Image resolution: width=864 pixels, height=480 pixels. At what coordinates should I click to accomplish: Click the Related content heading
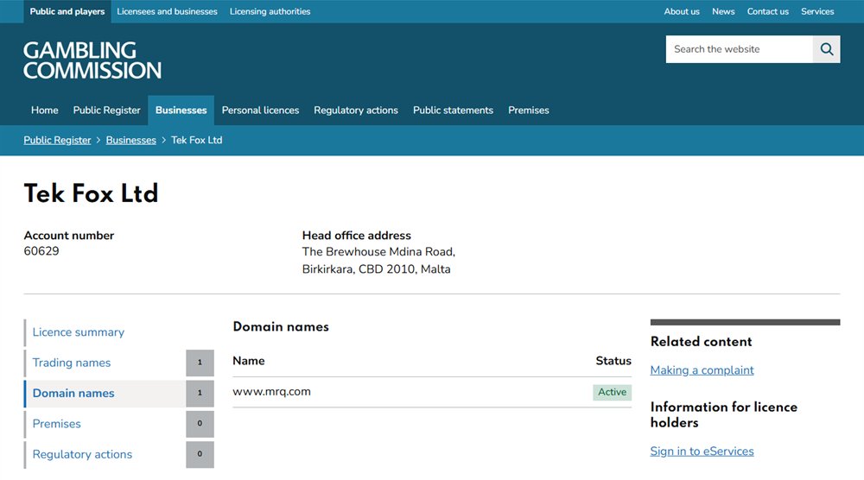[x=701, y=341]
